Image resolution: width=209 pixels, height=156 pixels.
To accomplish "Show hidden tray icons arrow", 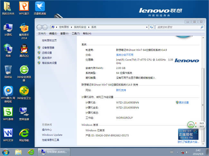I will [x=177, y=152].
